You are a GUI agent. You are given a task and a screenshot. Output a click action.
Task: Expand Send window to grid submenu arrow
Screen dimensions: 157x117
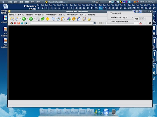pyautogui.click(x=132, y=17)
